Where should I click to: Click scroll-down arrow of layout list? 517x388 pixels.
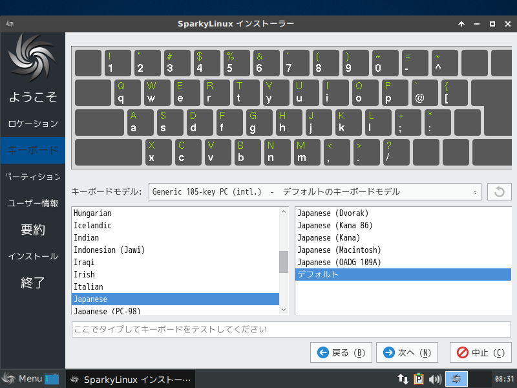(284, 310)
